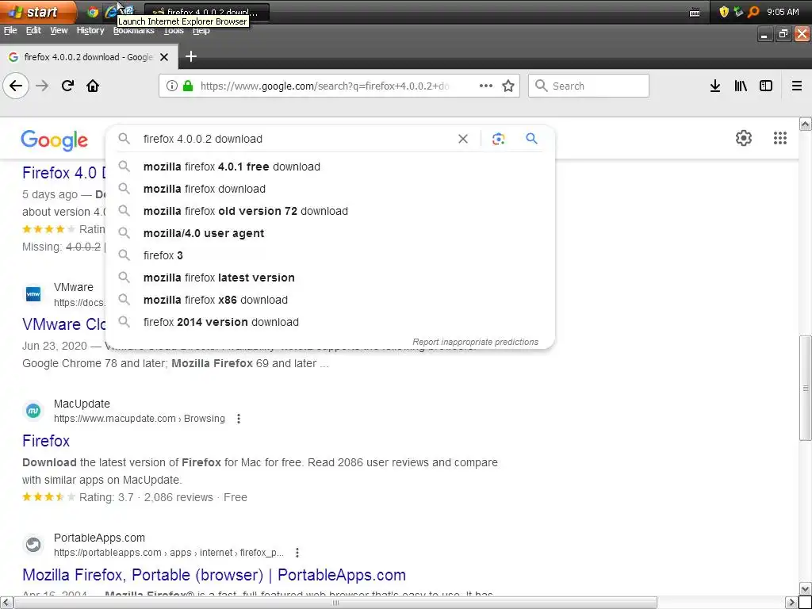
Task: Pick suggestion mozilla firefox 4.0.1 free download
Action: pos(330,167)
